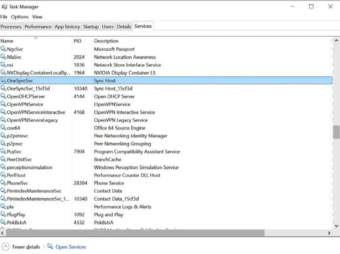Go to the Startup tab
This screenshot has height=254, width=340.
click(x=91, y=27)
